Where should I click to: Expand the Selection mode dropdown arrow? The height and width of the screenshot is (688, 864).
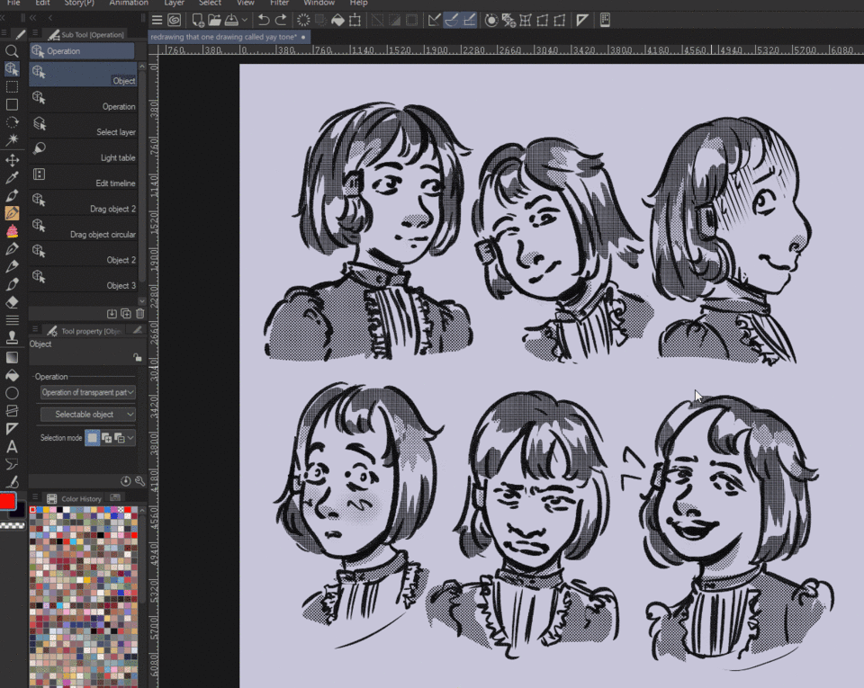click(131, 438)
